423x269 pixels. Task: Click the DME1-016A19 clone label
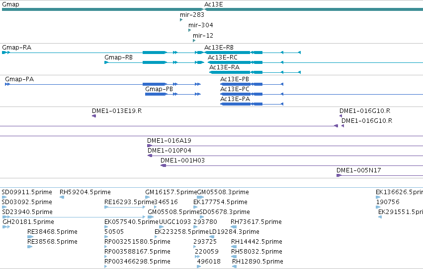(169, 141)
